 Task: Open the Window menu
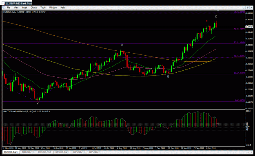coord(53,7)
